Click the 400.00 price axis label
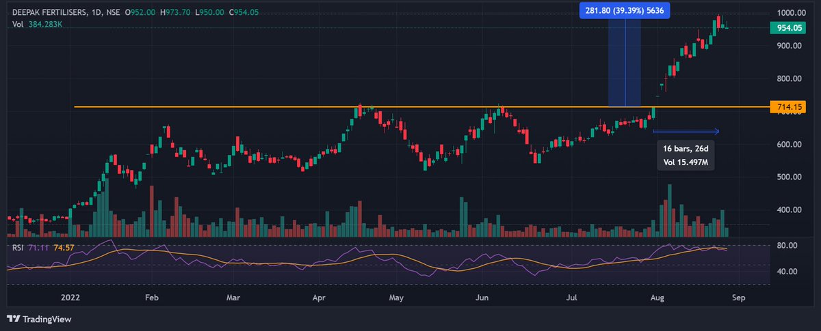Screen dimensions: 821x331 790,210
